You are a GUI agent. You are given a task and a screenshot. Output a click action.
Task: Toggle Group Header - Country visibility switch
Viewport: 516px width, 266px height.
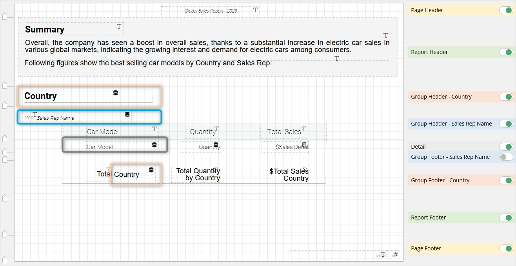506,97
